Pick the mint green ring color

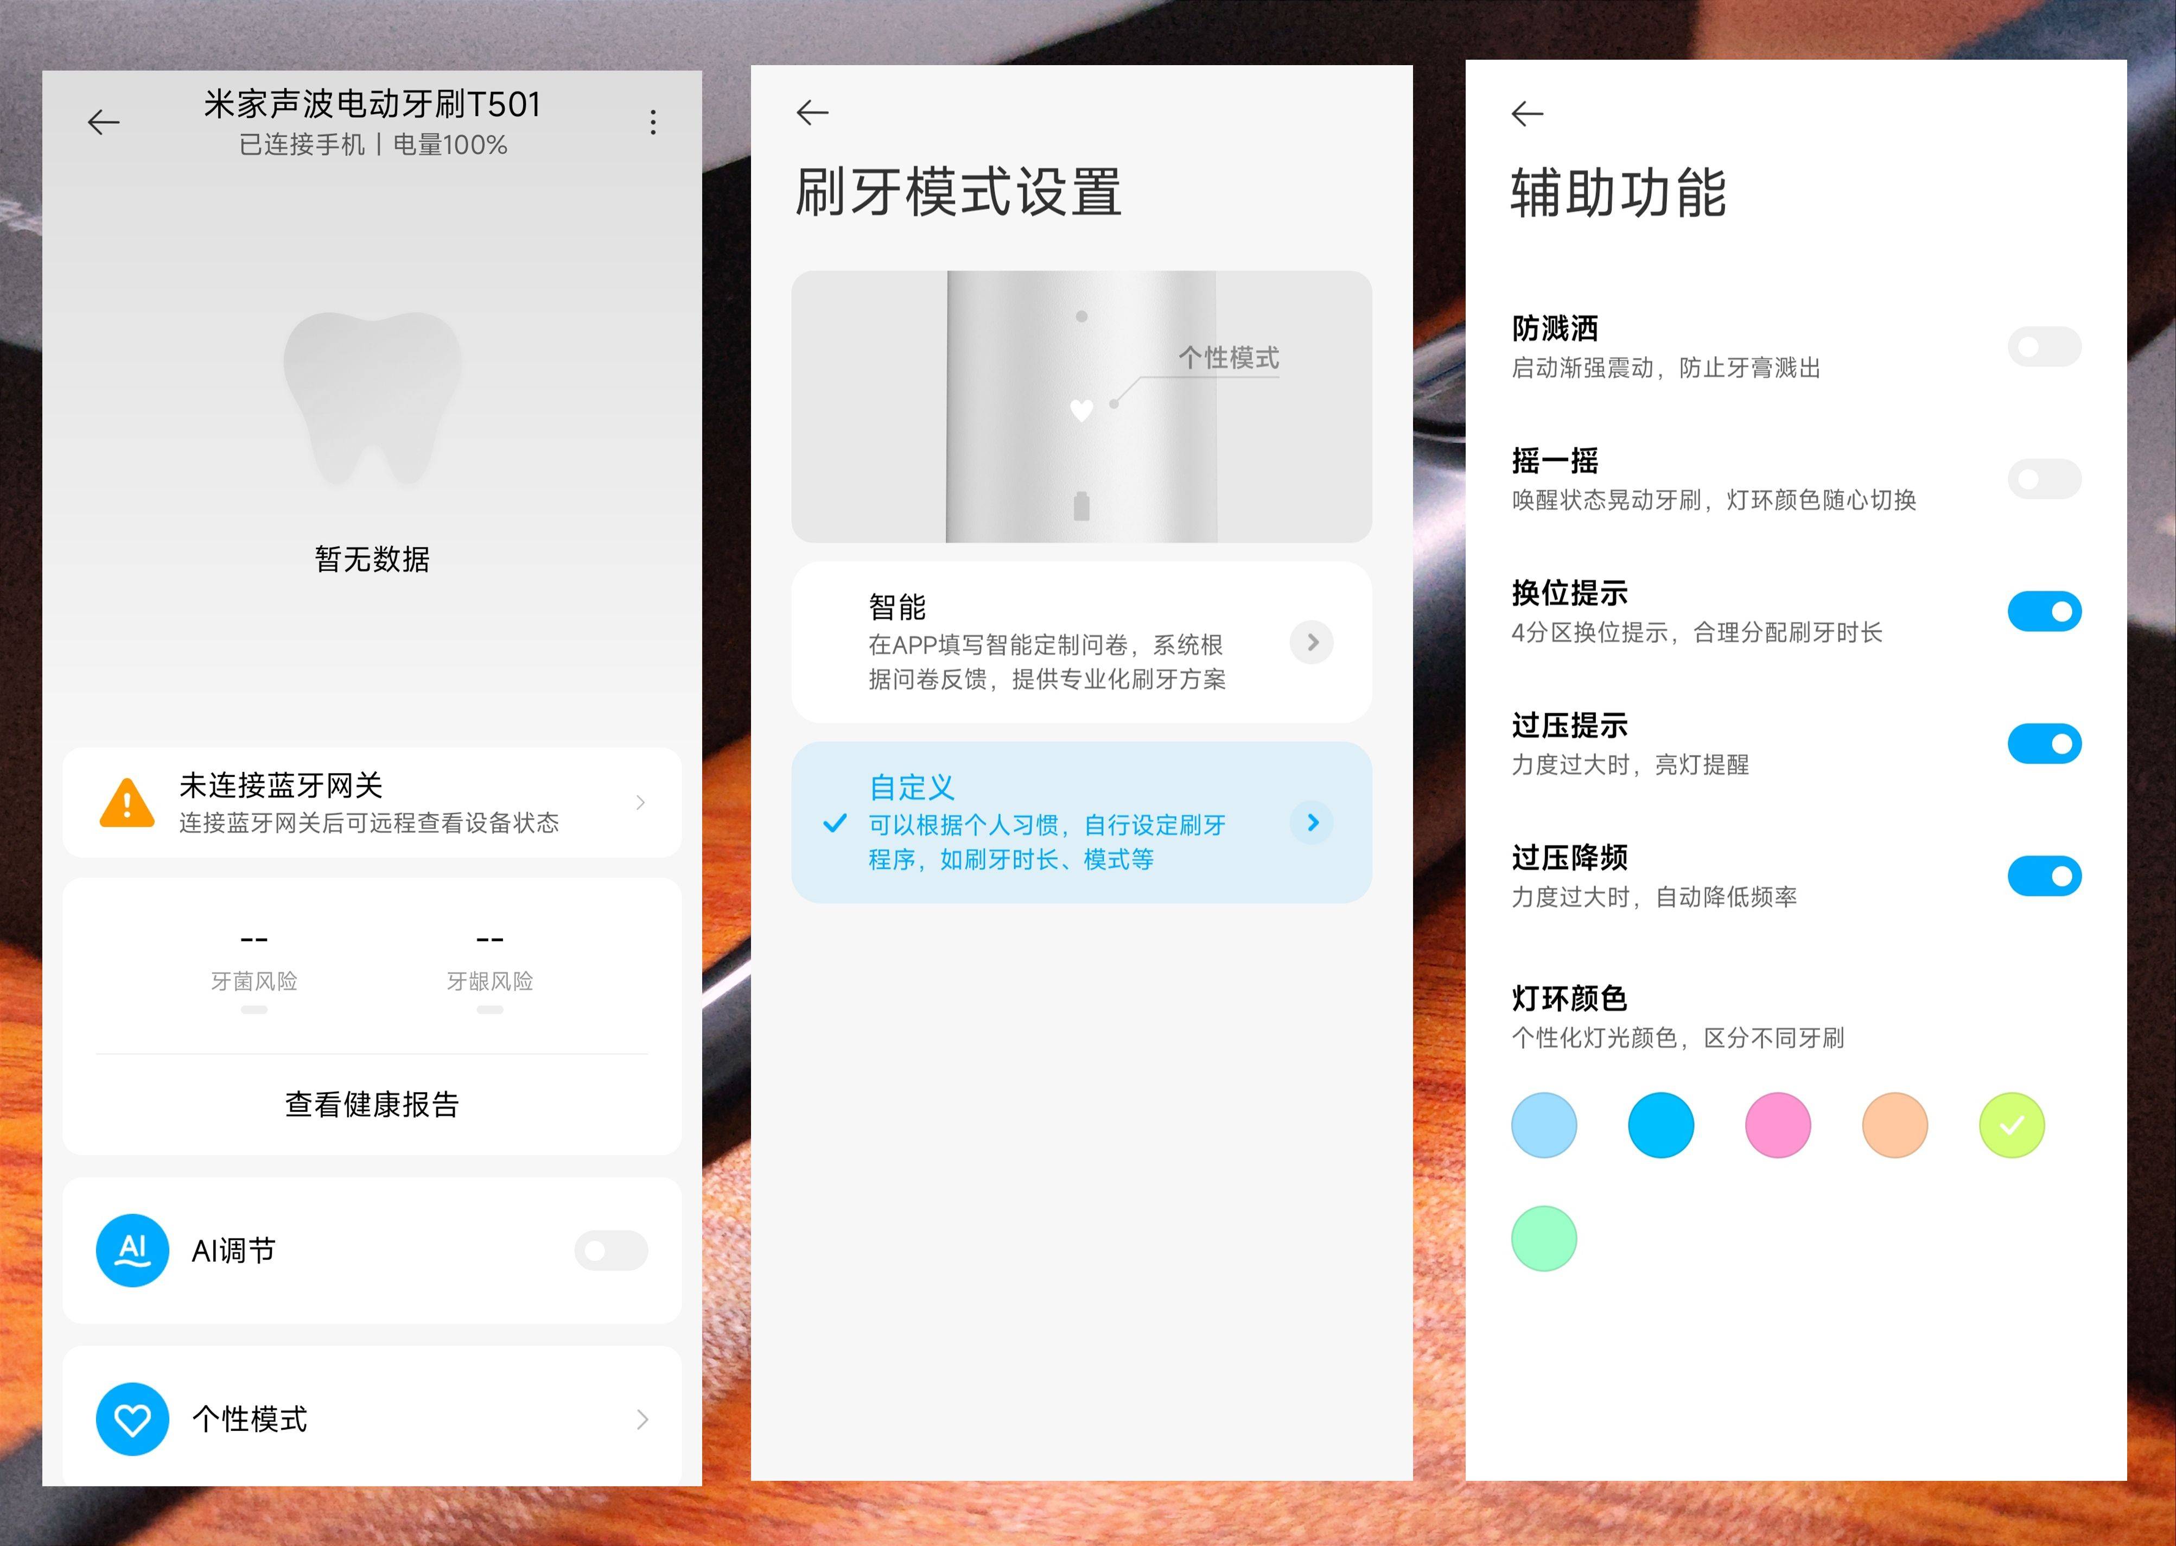coord(1543,1239)
